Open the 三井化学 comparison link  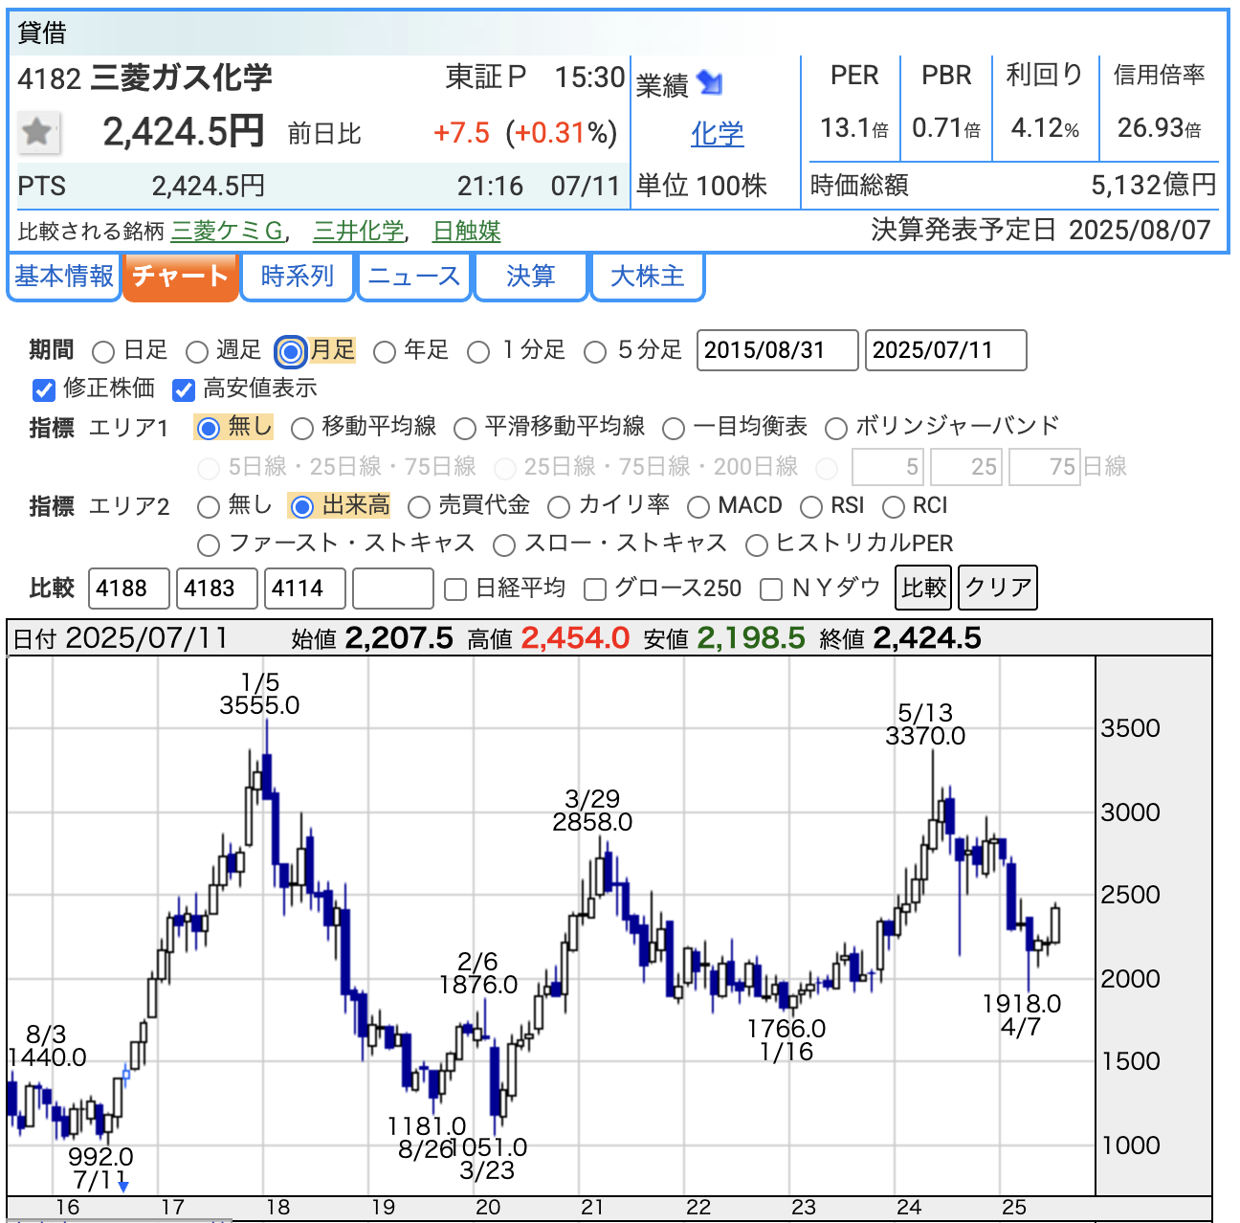[359, 232]
